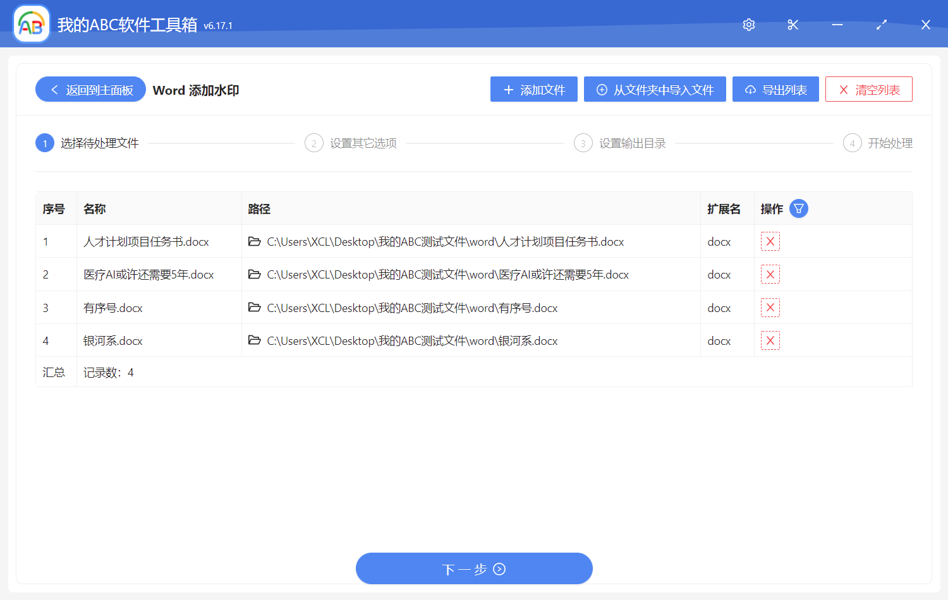Click the 添加文件 button

click(x=533, y=89)
